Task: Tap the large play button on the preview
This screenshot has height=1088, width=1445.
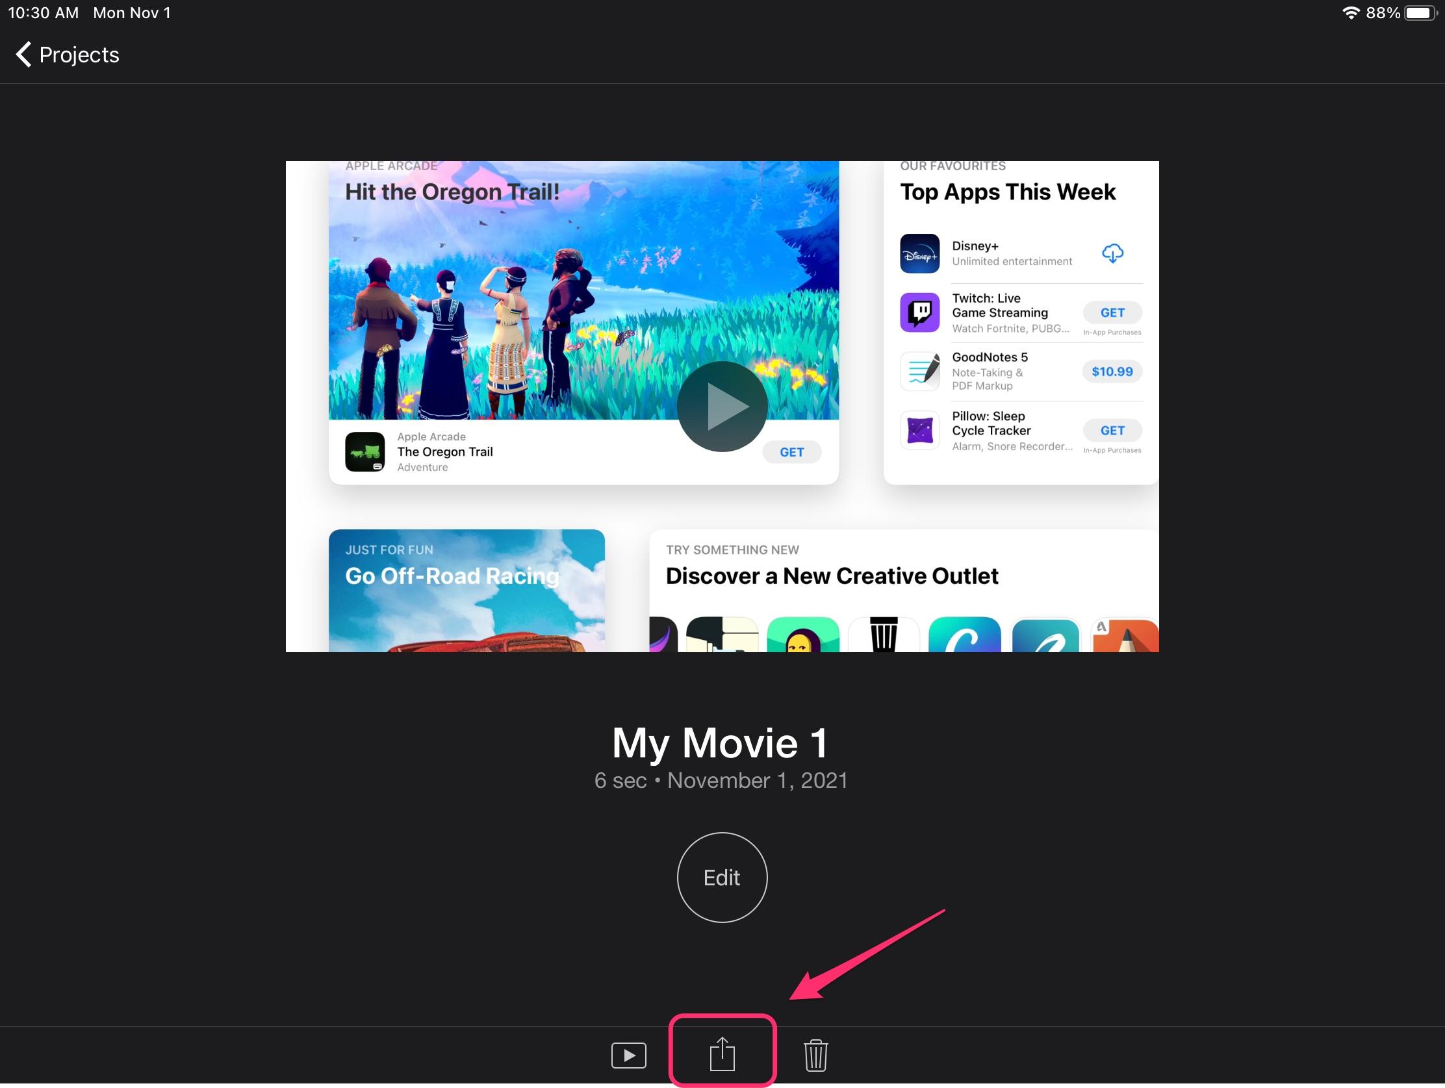Action: coord(722,406)
